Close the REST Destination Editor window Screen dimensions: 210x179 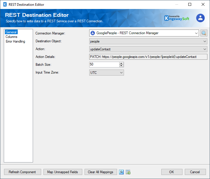pos(203,4)
